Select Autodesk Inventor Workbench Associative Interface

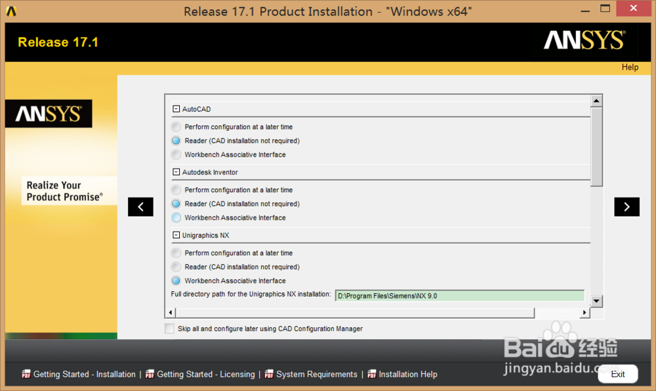tap(176, 217)
